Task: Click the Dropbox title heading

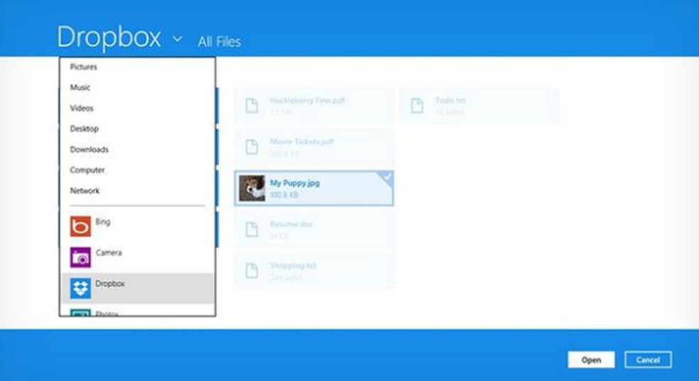Action: point(109,37)
